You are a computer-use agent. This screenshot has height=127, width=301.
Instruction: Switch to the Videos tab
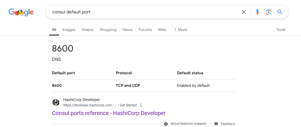[x=87, y=30]
